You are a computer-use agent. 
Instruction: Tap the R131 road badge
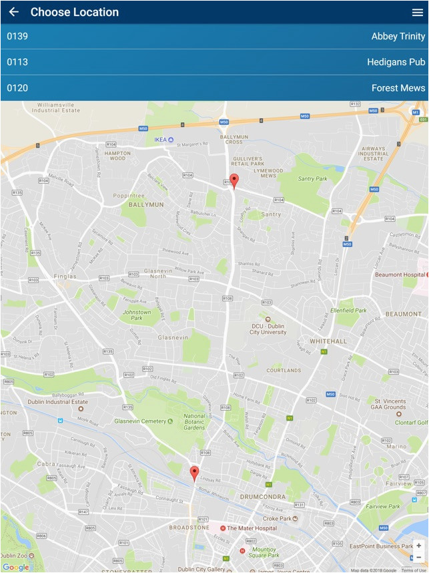coord(300,505)
